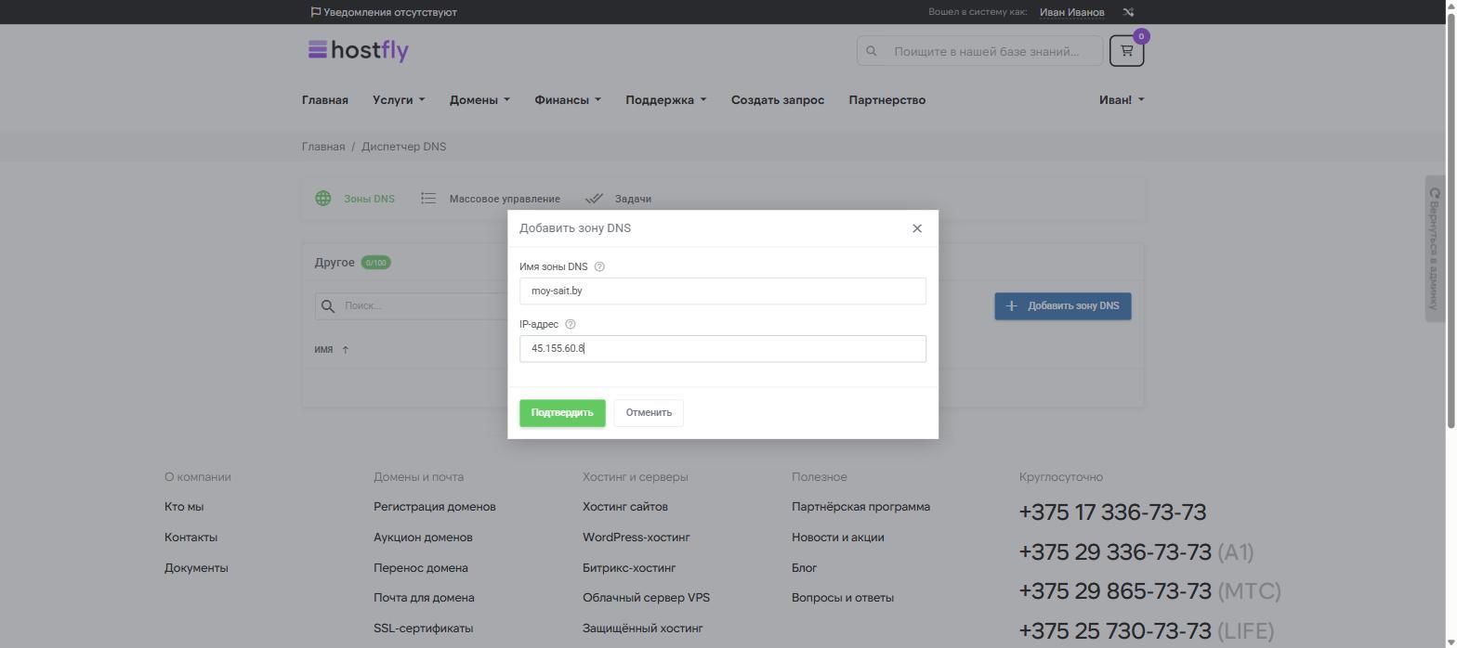Switch to the Задачи tab
1457x648 pixels.
click(618, 199)
